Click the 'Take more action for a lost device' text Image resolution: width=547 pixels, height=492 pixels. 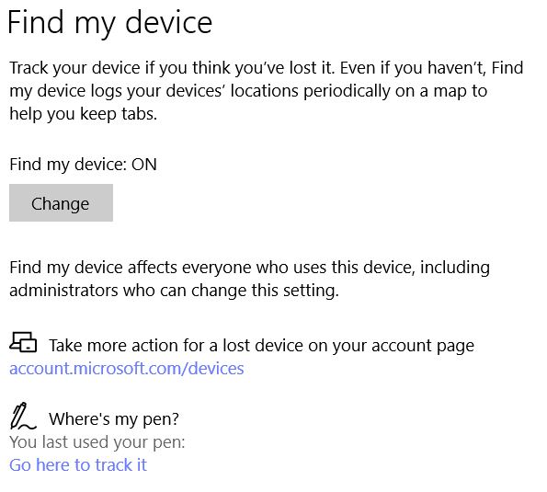261,346
